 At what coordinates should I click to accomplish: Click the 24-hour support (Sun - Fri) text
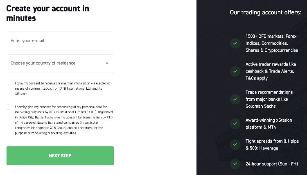click(272, 164)
